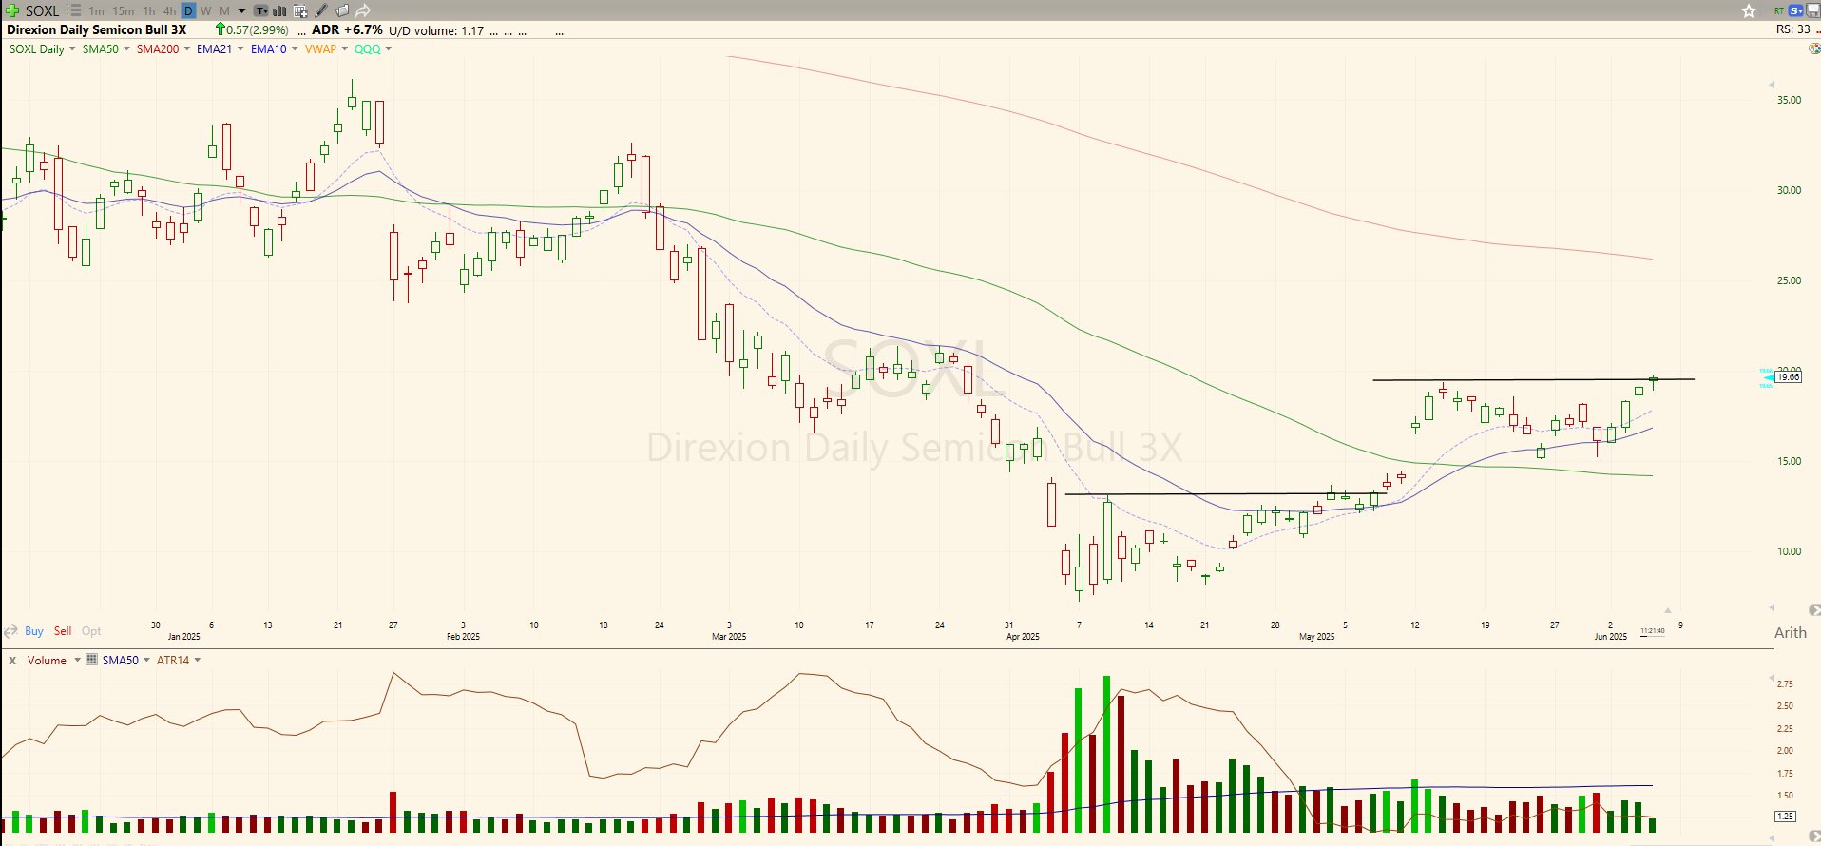Click the ADR +6.7% data field
The height and width of the screenshot is (846, 1821).
pos(347,29)
